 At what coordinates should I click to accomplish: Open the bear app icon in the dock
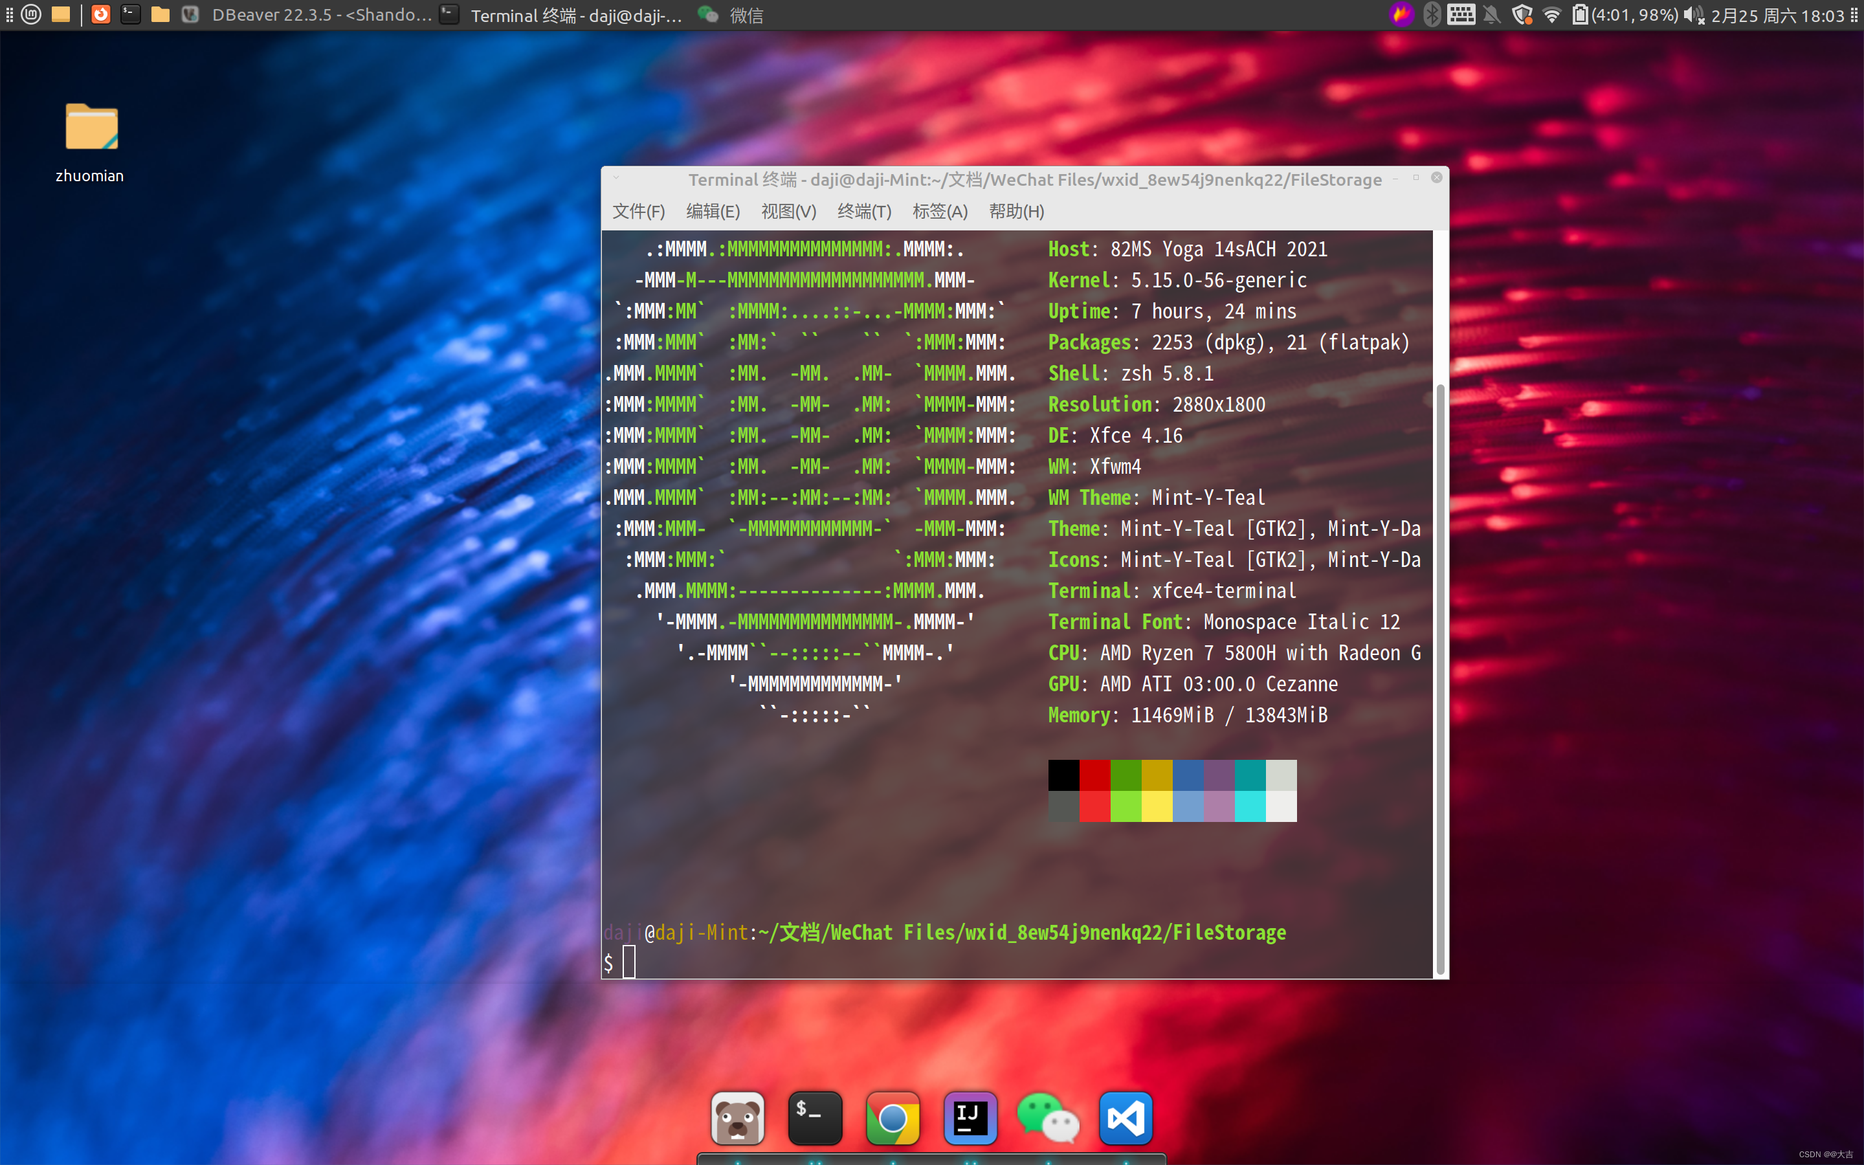(x=737, y=1117)
